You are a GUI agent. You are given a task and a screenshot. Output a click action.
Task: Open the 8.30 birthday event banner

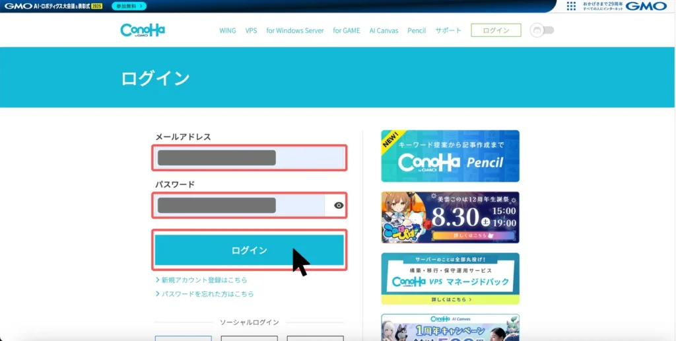pos(450,217)
